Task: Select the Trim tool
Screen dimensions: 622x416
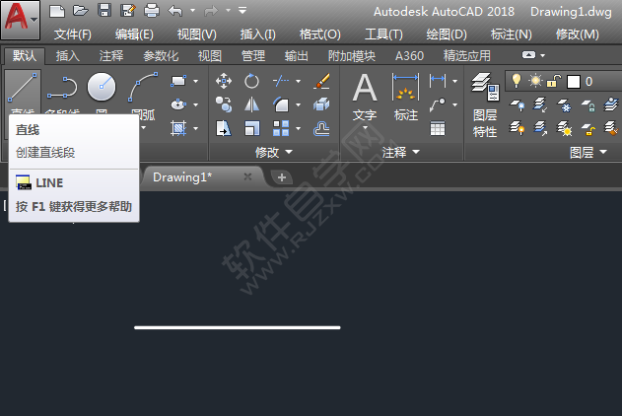Action: (281, 81)
